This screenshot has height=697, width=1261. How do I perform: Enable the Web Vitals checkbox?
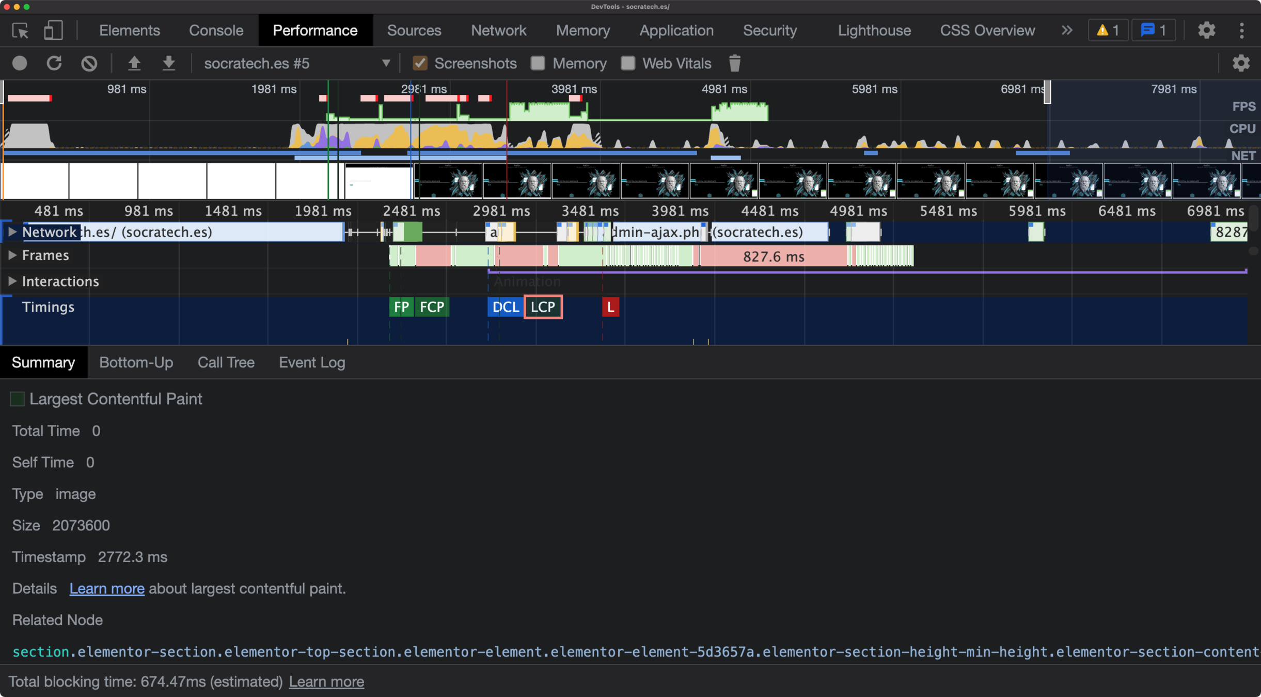point(628,64)
